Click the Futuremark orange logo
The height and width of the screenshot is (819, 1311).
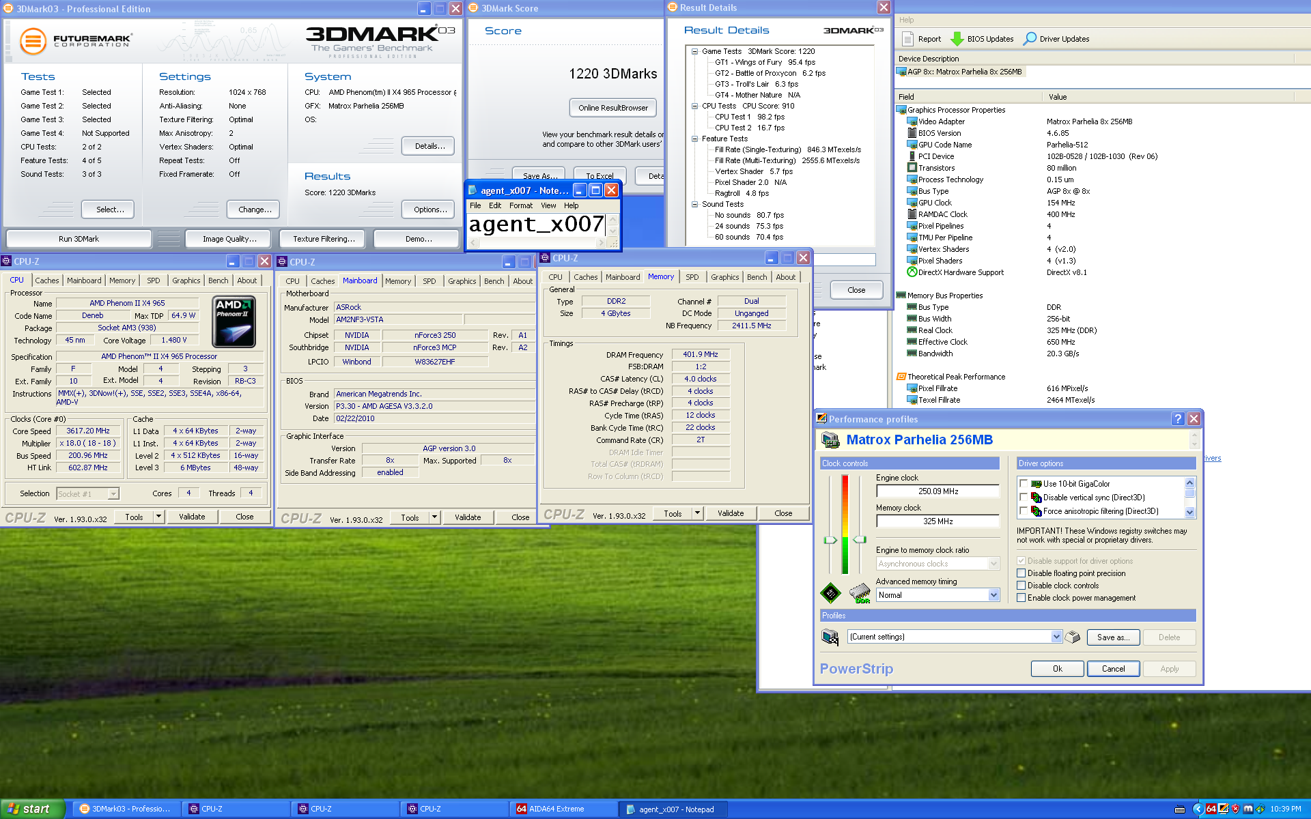coord(33,42)
